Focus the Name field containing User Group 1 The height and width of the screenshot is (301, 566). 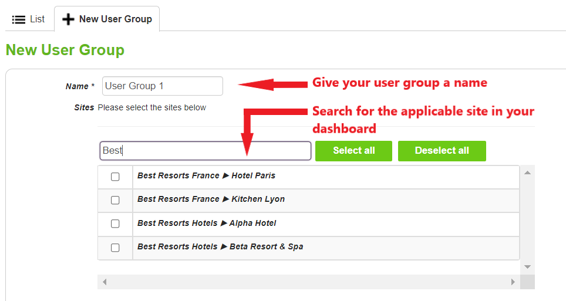pos(162,86)
